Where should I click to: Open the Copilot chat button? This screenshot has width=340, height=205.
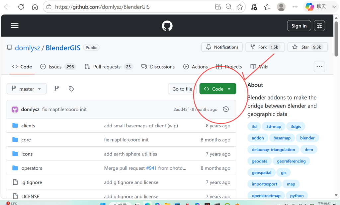pyautogui.click(x=316, y=7)
